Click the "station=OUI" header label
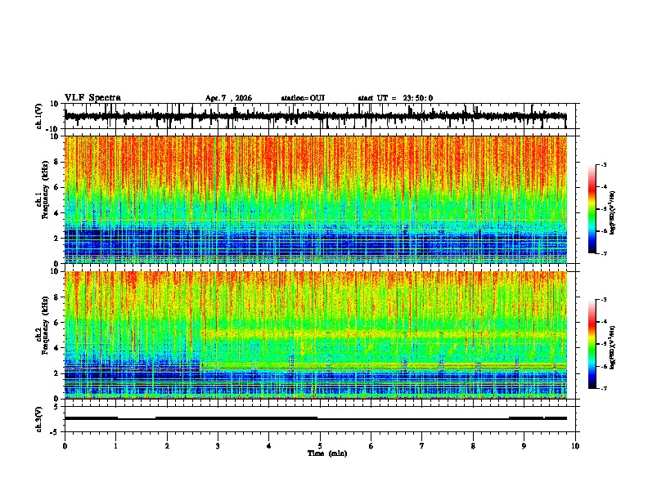This screenshot has height=500, width=648. [x=303, y=98]
